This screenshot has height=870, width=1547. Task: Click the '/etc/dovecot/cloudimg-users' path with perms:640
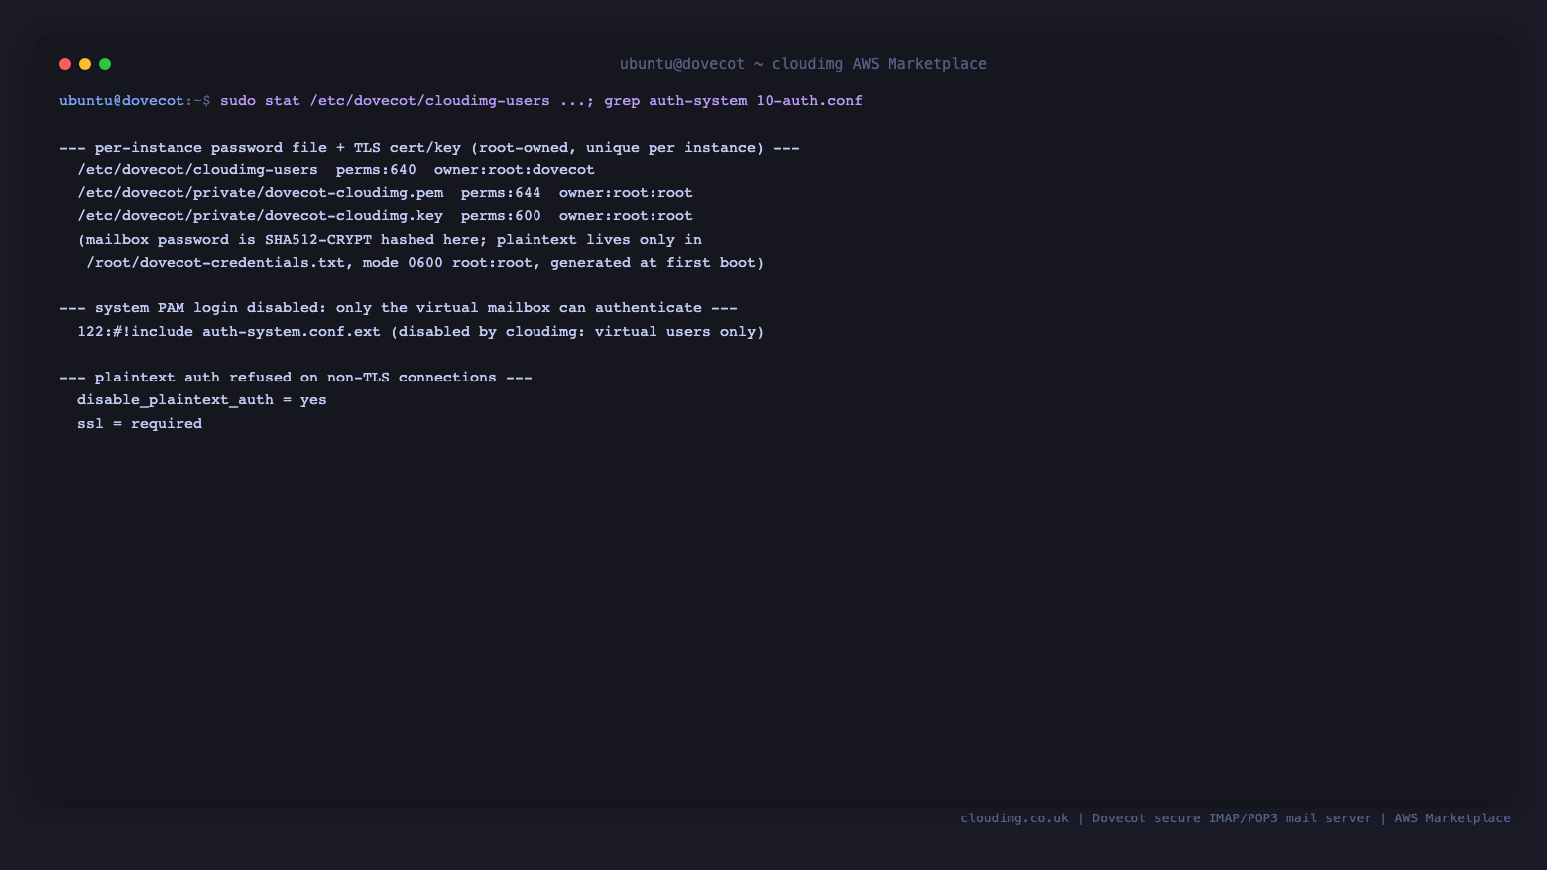pyautogui.click(x=198, y=170)
